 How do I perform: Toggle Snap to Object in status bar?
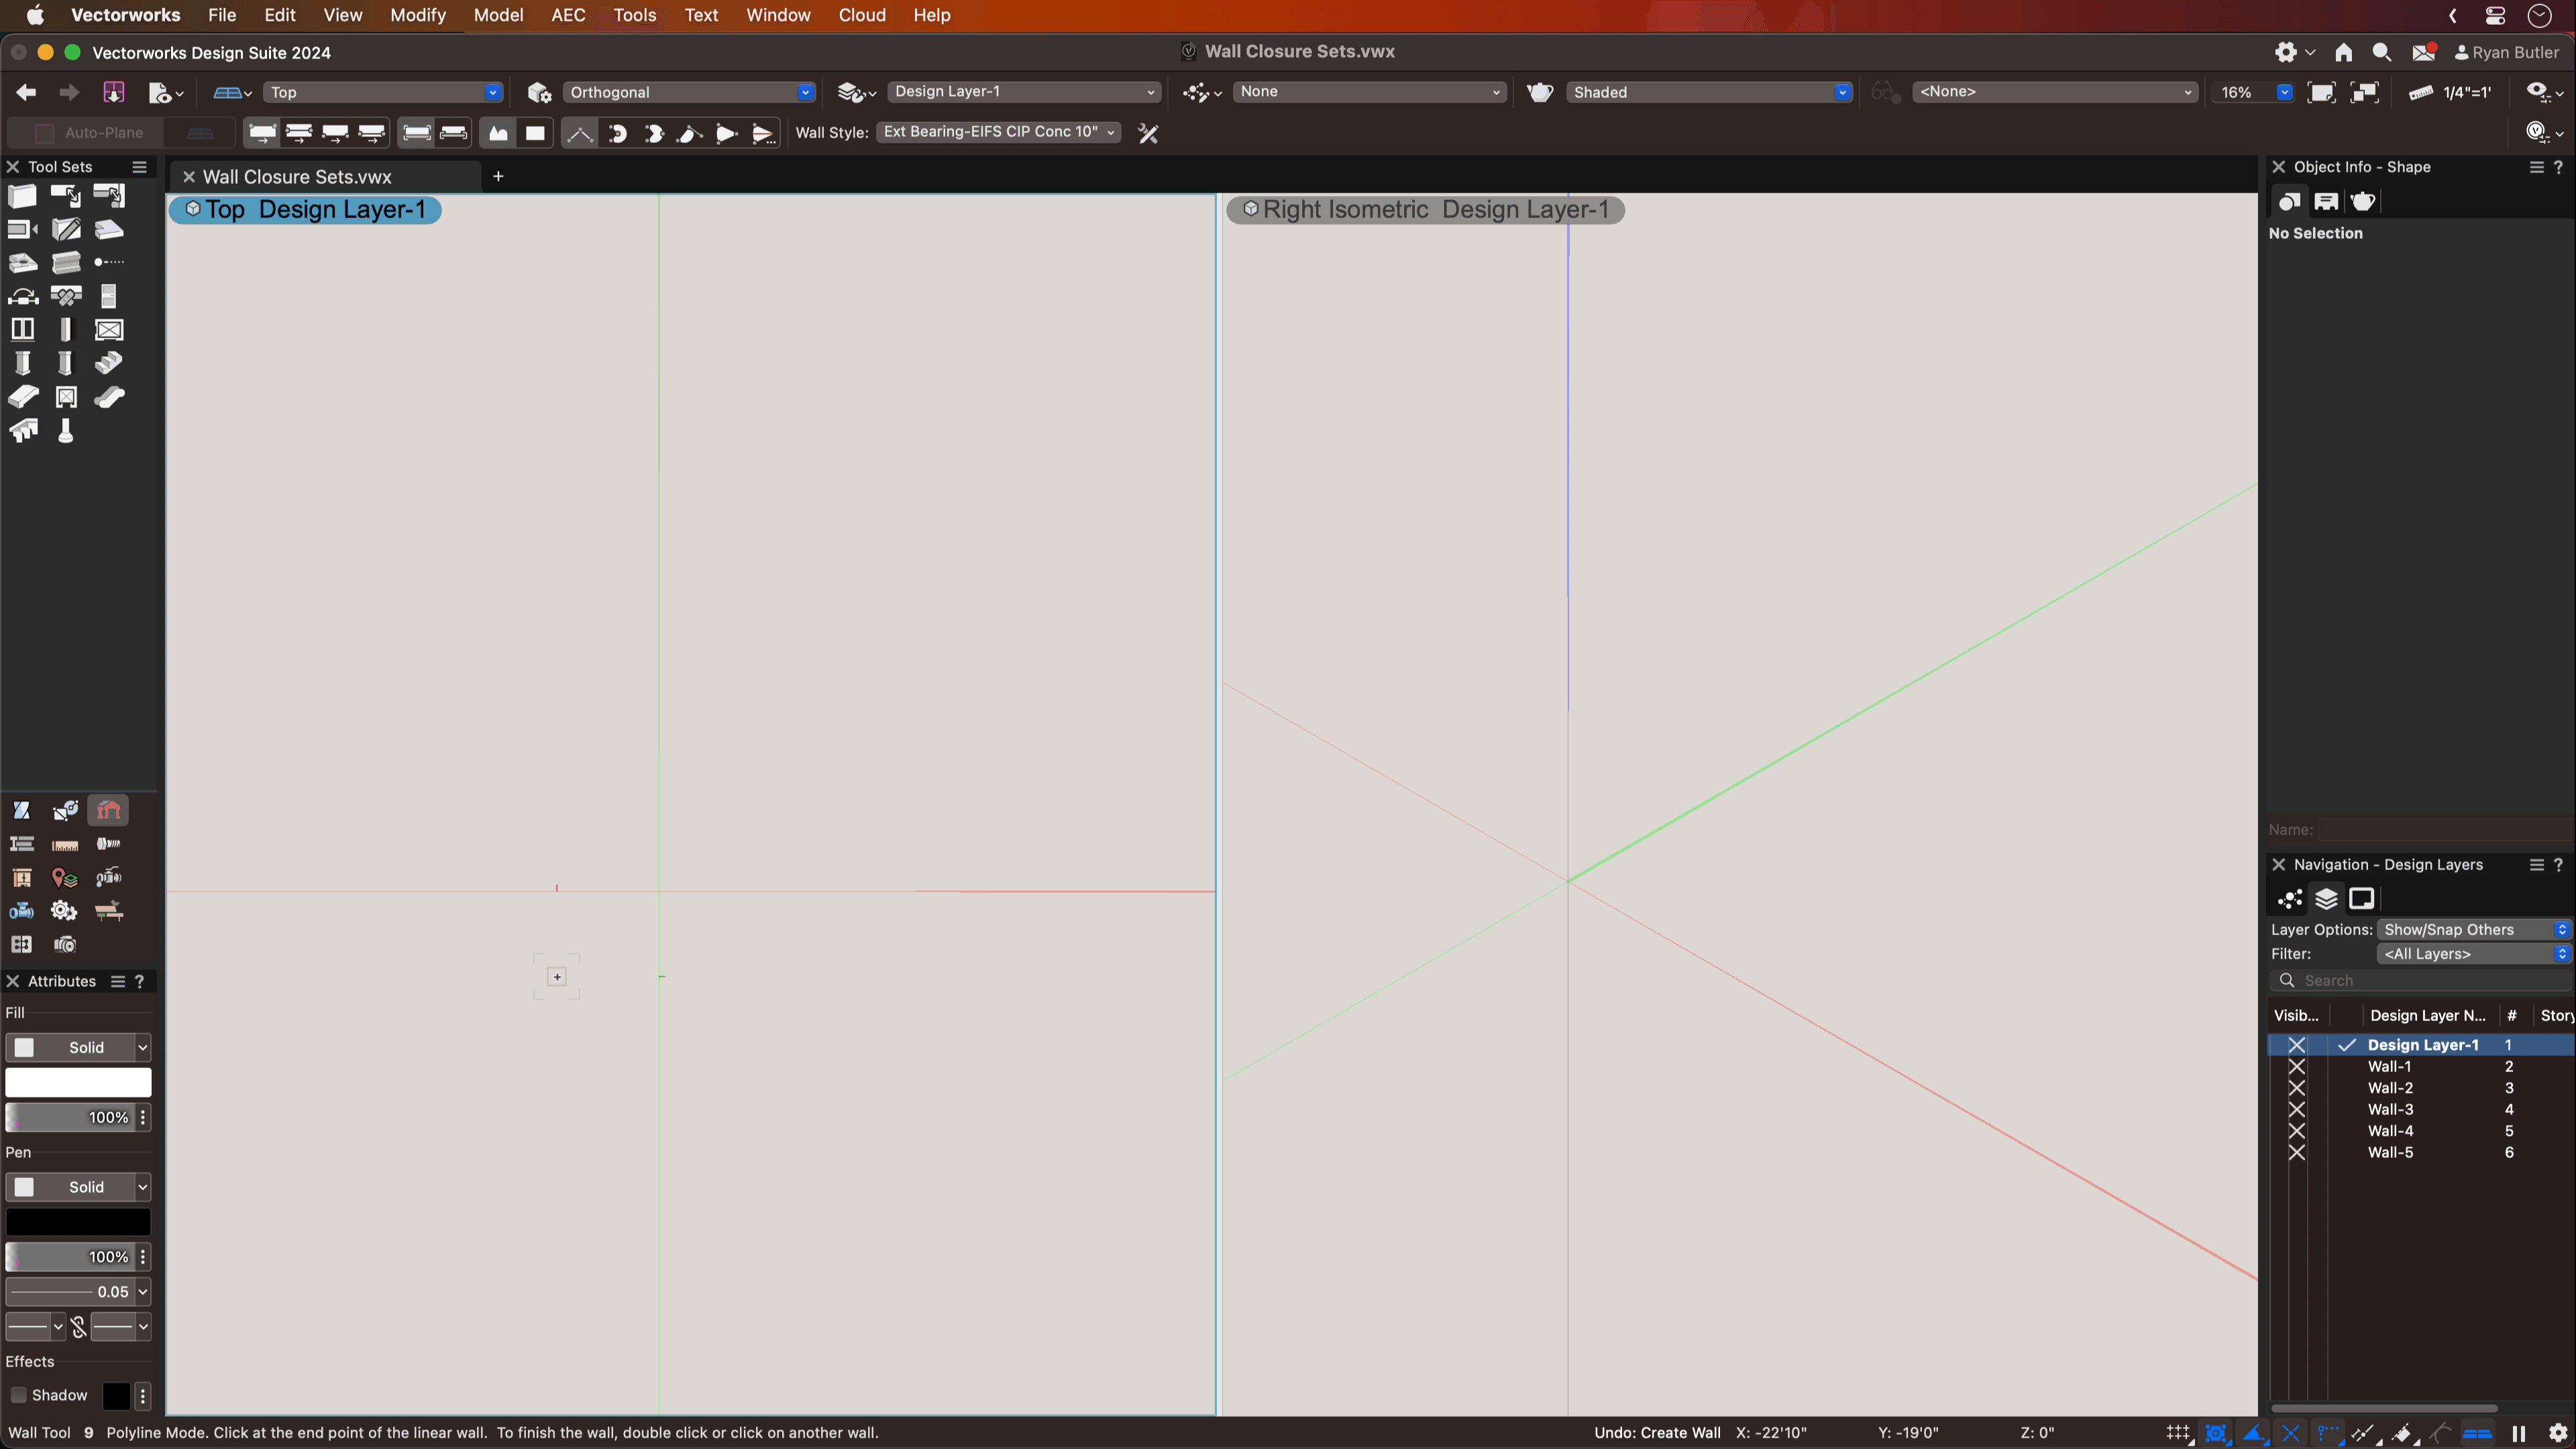click(x=2216, y=1433)
